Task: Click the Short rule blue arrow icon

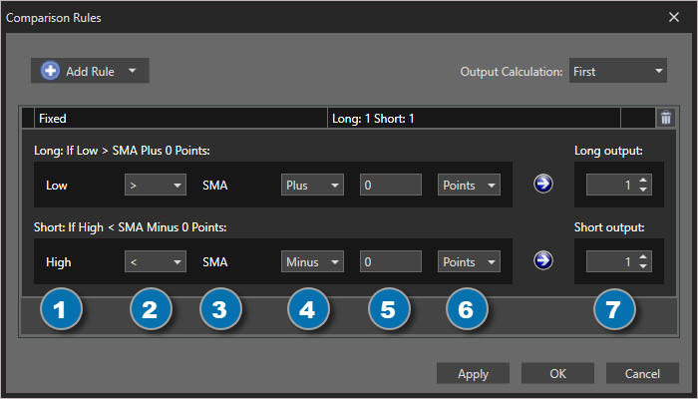Action: click(x=543, y=260)
